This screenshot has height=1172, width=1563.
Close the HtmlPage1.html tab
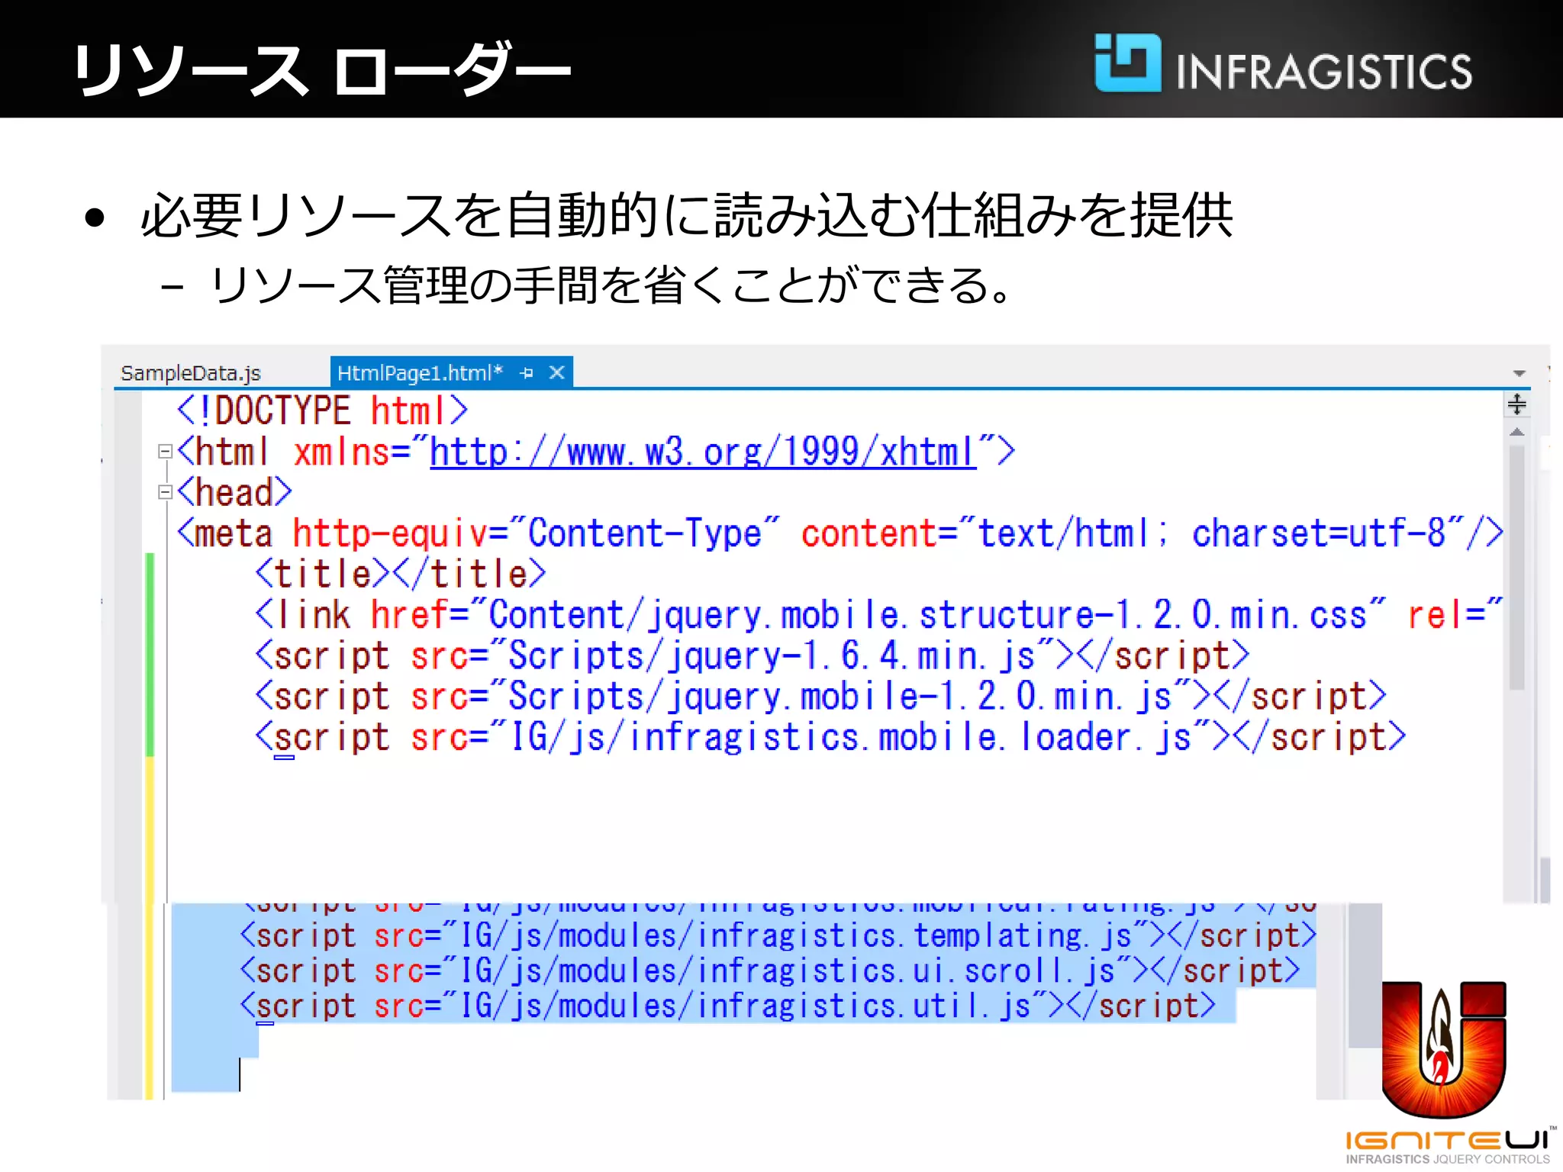[557, 373]
